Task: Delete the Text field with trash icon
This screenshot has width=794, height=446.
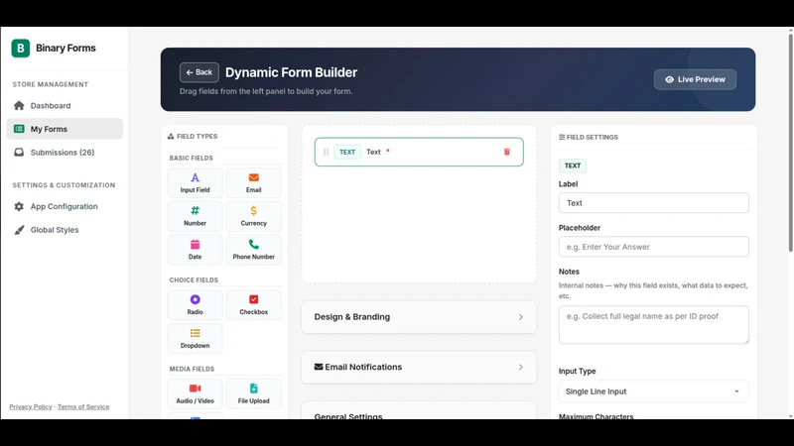Action: pos(507,152)
